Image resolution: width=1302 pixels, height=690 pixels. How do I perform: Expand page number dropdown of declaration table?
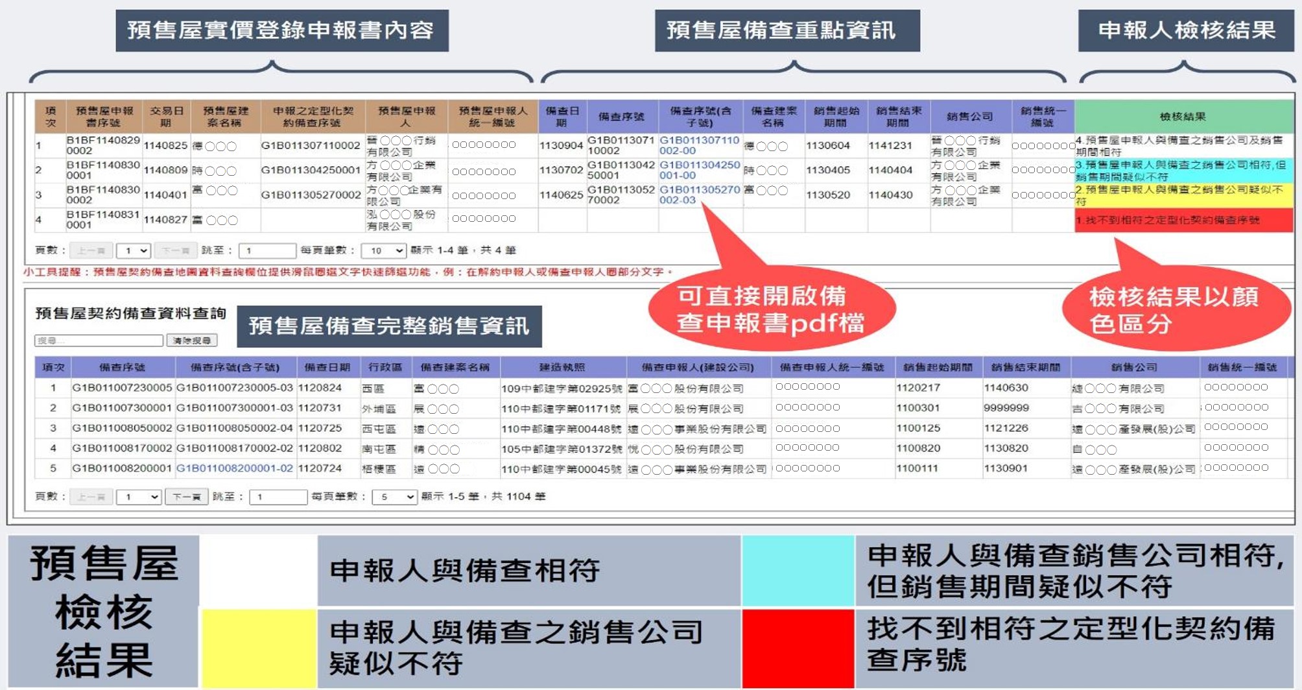click(134, 250)
